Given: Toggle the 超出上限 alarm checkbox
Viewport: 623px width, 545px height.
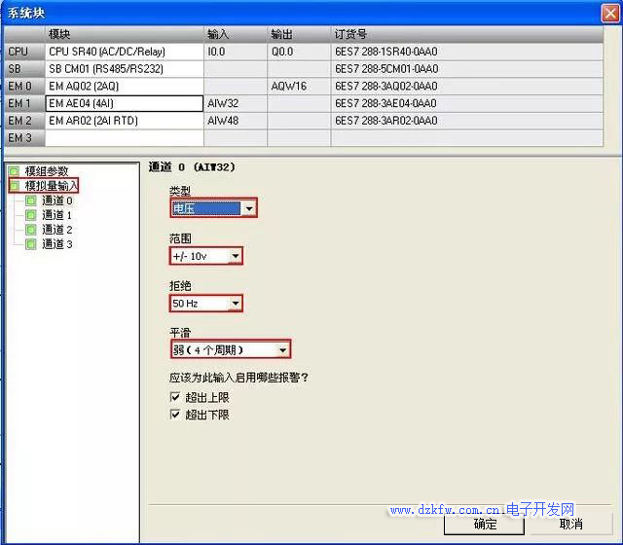Looking at the screenshot, I should [x=175, y=397].
